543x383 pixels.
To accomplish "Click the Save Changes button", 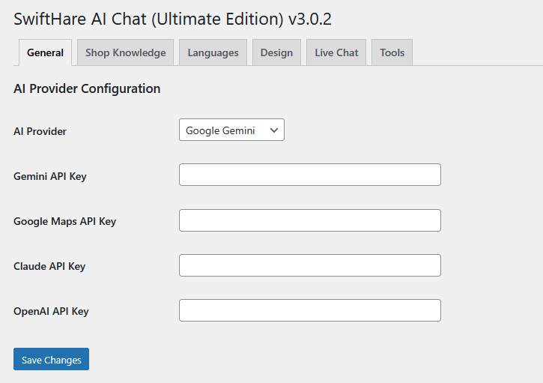I will 51,359.
